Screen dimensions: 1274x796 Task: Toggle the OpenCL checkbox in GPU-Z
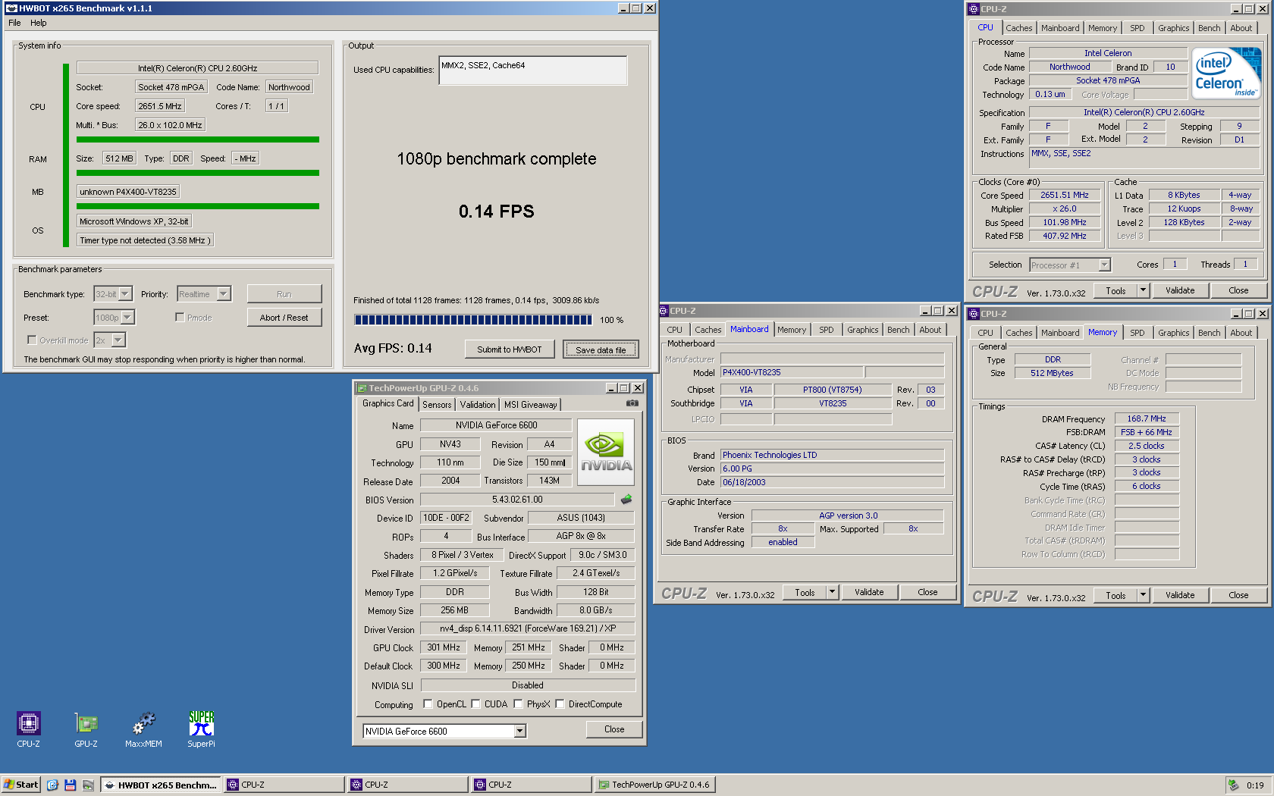pyautogui.click(x=428, y=704)
